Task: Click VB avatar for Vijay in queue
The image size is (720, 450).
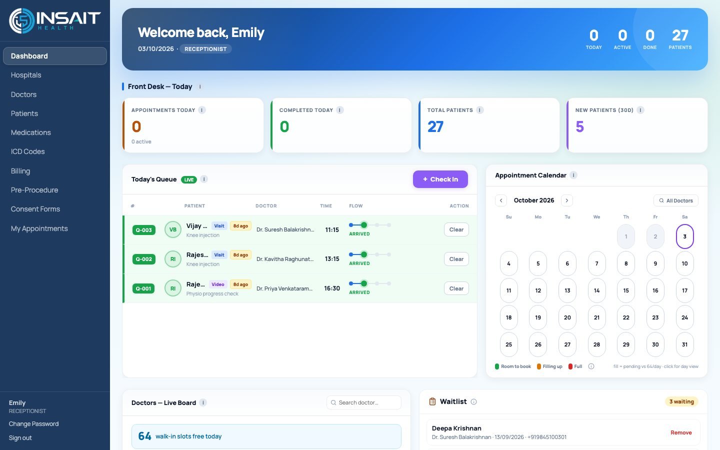Action: click(173, 230)
